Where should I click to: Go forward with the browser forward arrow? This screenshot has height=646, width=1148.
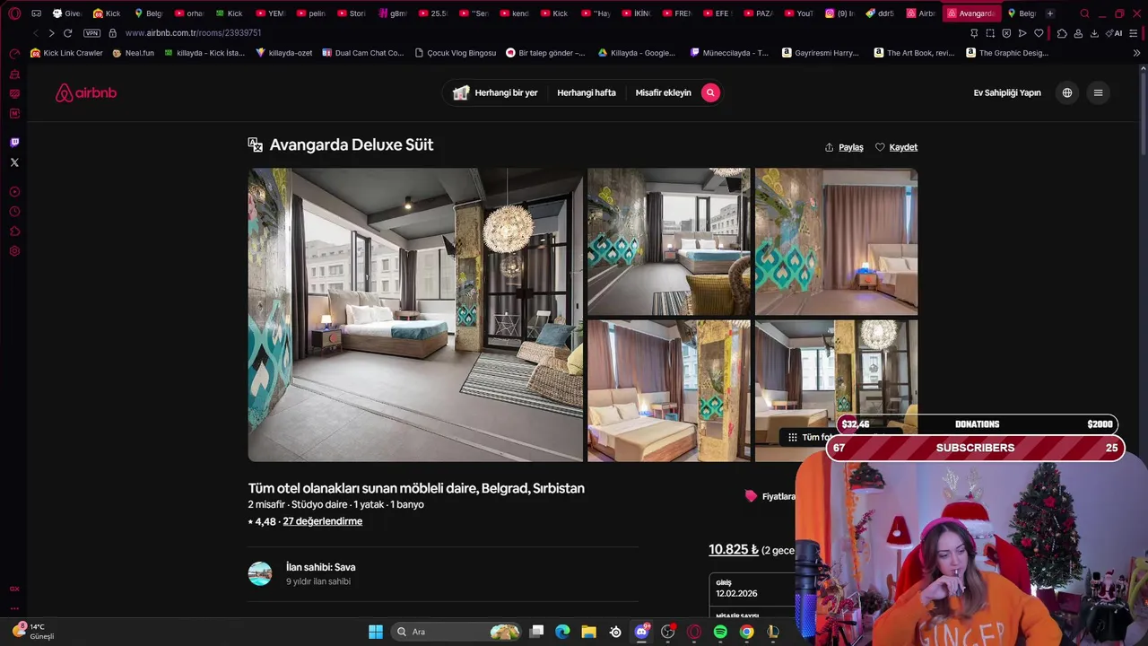[x=51, y=33]
